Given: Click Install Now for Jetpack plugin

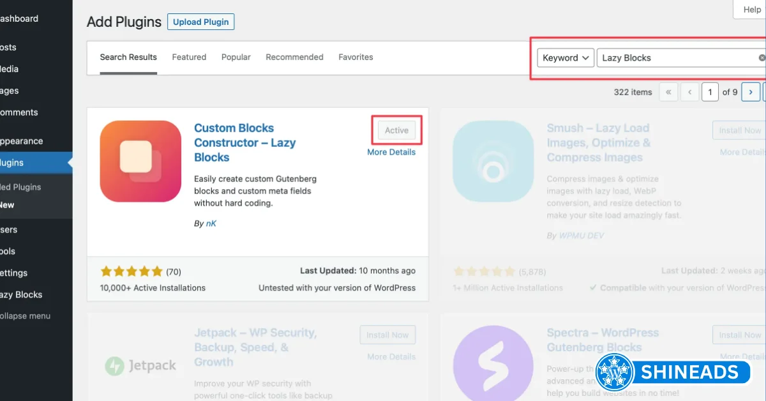Looking at the screenshot, I should click(387, 335).
